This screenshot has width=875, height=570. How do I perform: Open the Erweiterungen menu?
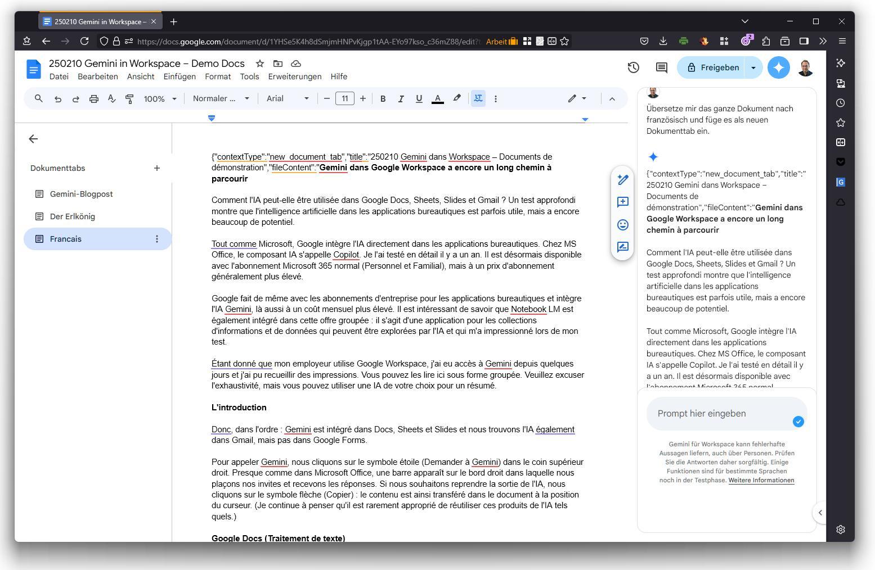click(295, 76)
